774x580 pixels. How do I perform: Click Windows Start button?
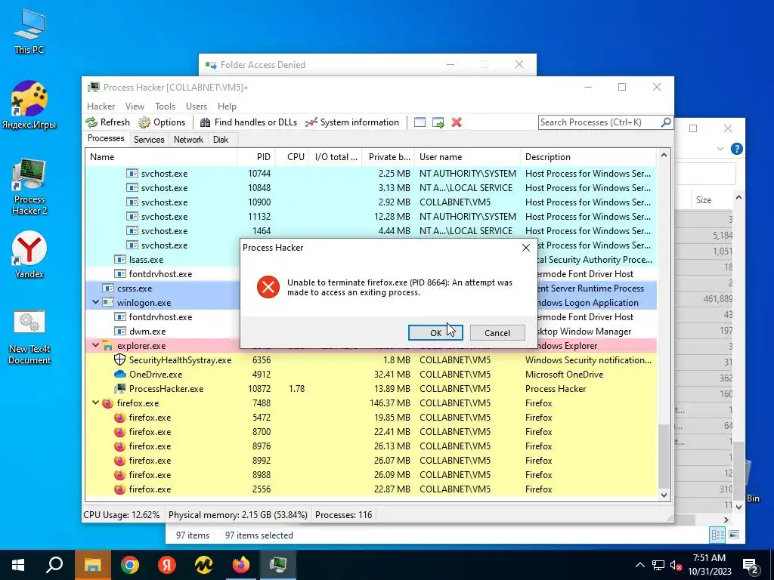18,565
